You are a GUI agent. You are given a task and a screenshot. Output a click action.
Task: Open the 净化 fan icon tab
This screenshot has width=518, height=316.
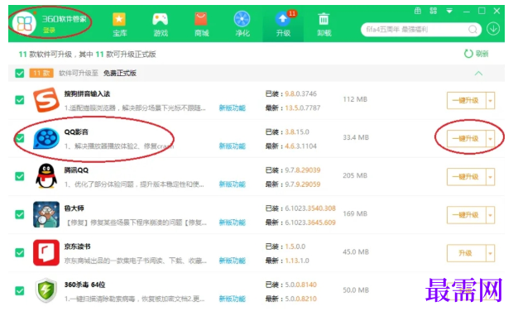click(x=242, y=24)
